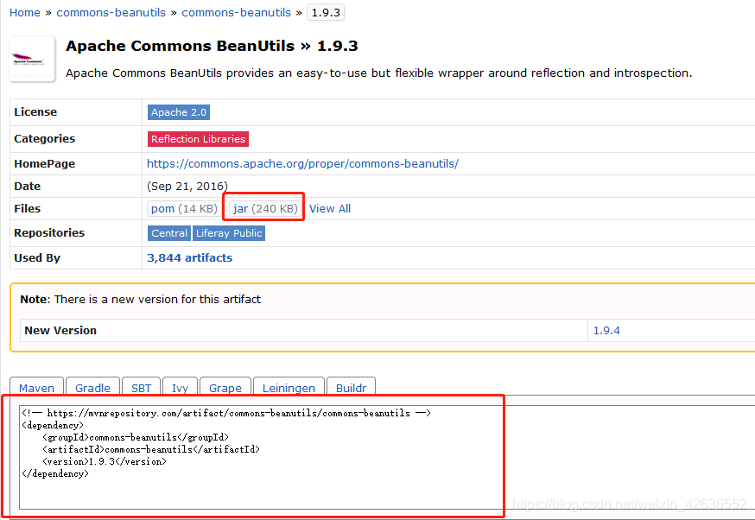755x520 pixels.
Task: Click View All files link
Action: point(330,208)
